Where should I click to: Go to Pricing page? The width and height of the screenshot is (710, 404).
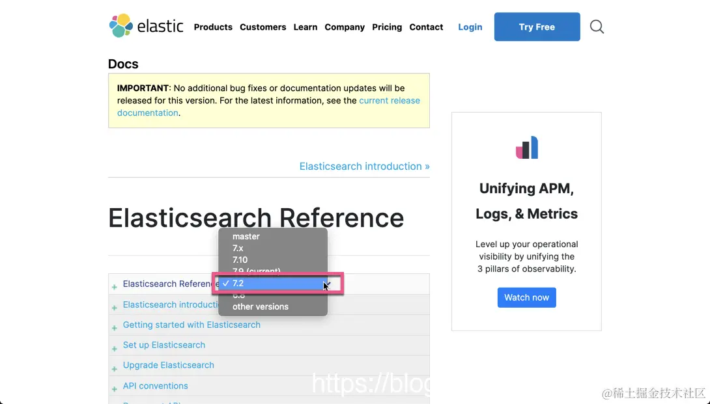coord(387,27)
